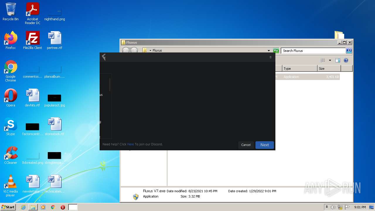Select the plansalbum desktop file
This screenshot has height=211, width=375.
54,72
